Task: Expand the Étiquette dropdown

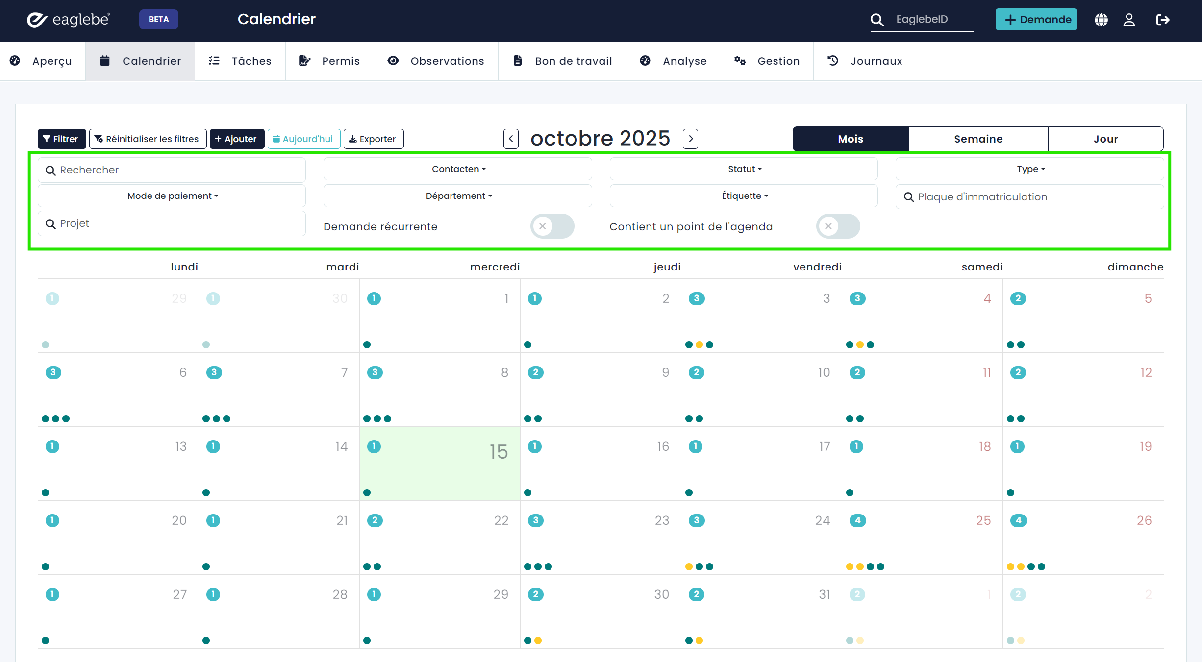Action: (744, 196)
